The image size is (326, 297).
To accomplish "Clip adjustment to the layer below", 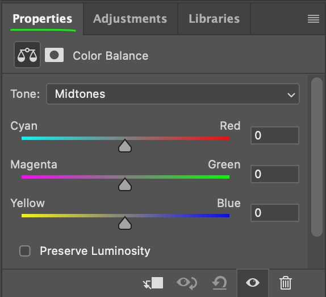I will tap(153, 283).
